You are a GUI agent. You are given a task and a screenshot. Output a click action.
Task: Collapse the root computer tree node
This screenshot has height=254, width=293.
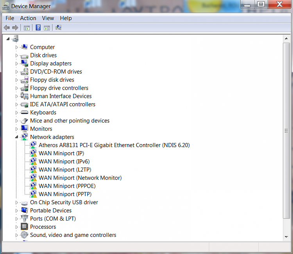pyautogui.click(x=8, y=39)
